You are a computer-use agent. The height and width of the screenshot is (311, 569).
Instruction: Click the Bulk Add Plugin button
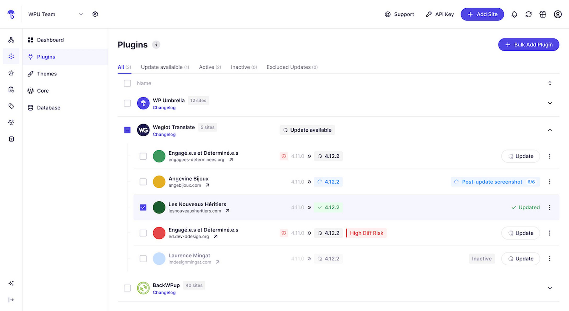tap(529, 45)
